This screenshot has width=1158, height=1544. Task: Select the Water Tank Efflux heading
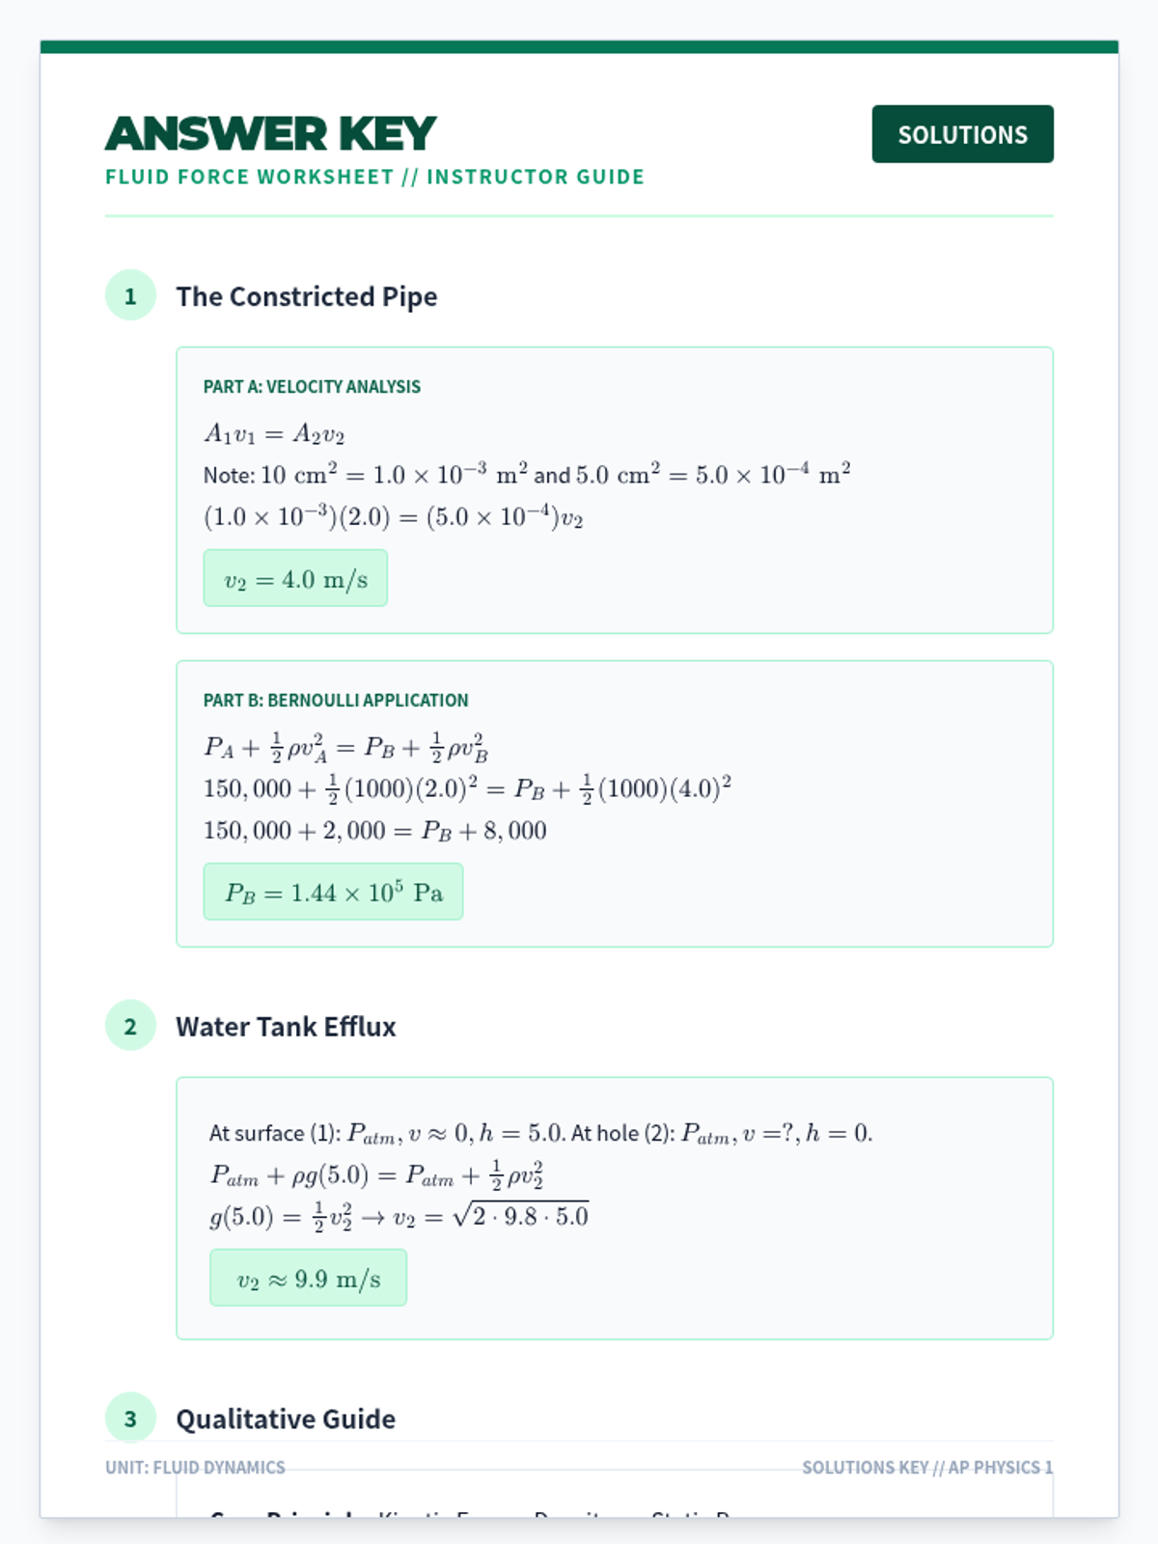pos(286,1027)
